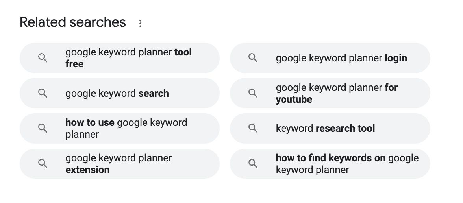
Task: Open the 'keyword research tool' related search text
Action: tap(325, 129)
